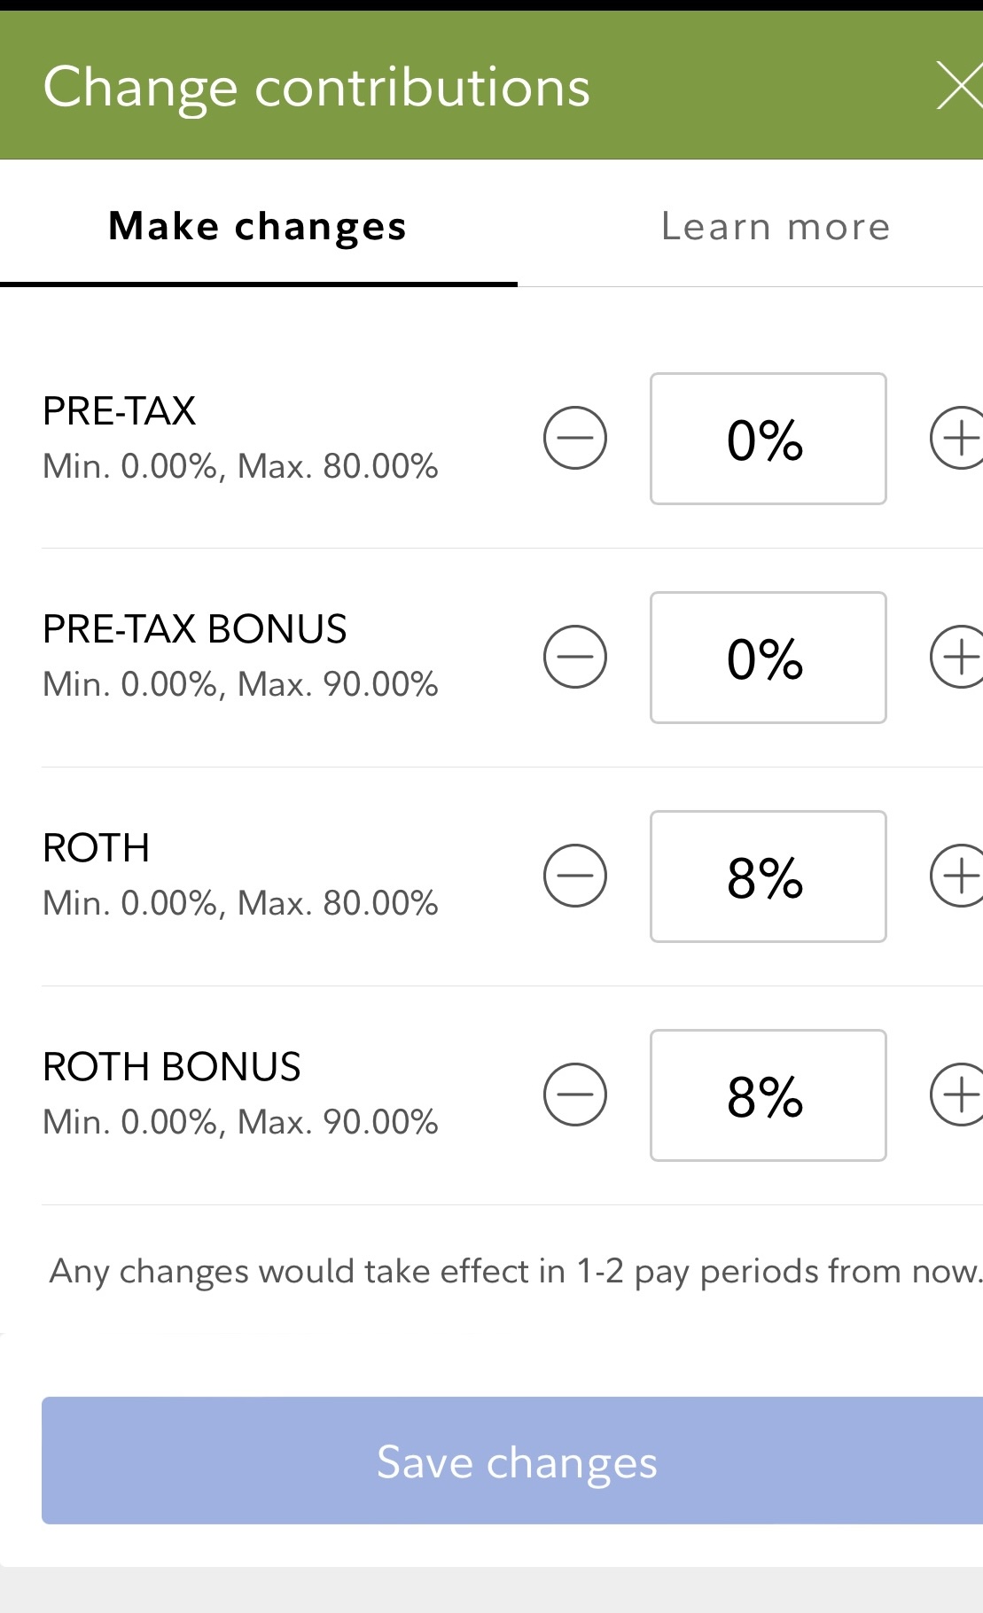Edit the ROTH BONUS percentage box
The width and height of the screenshot is (983, 1613).
pos(768,1095)
